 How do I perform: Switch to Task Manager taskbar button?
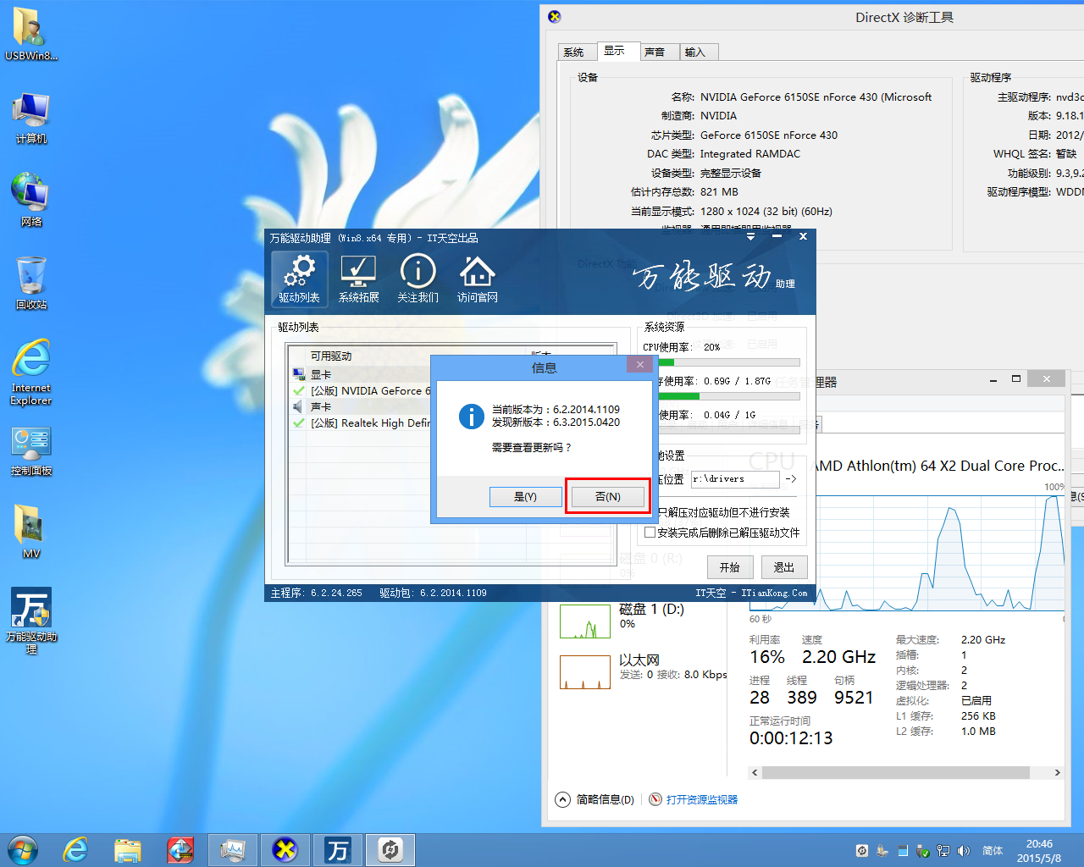[x=233, y=849]
